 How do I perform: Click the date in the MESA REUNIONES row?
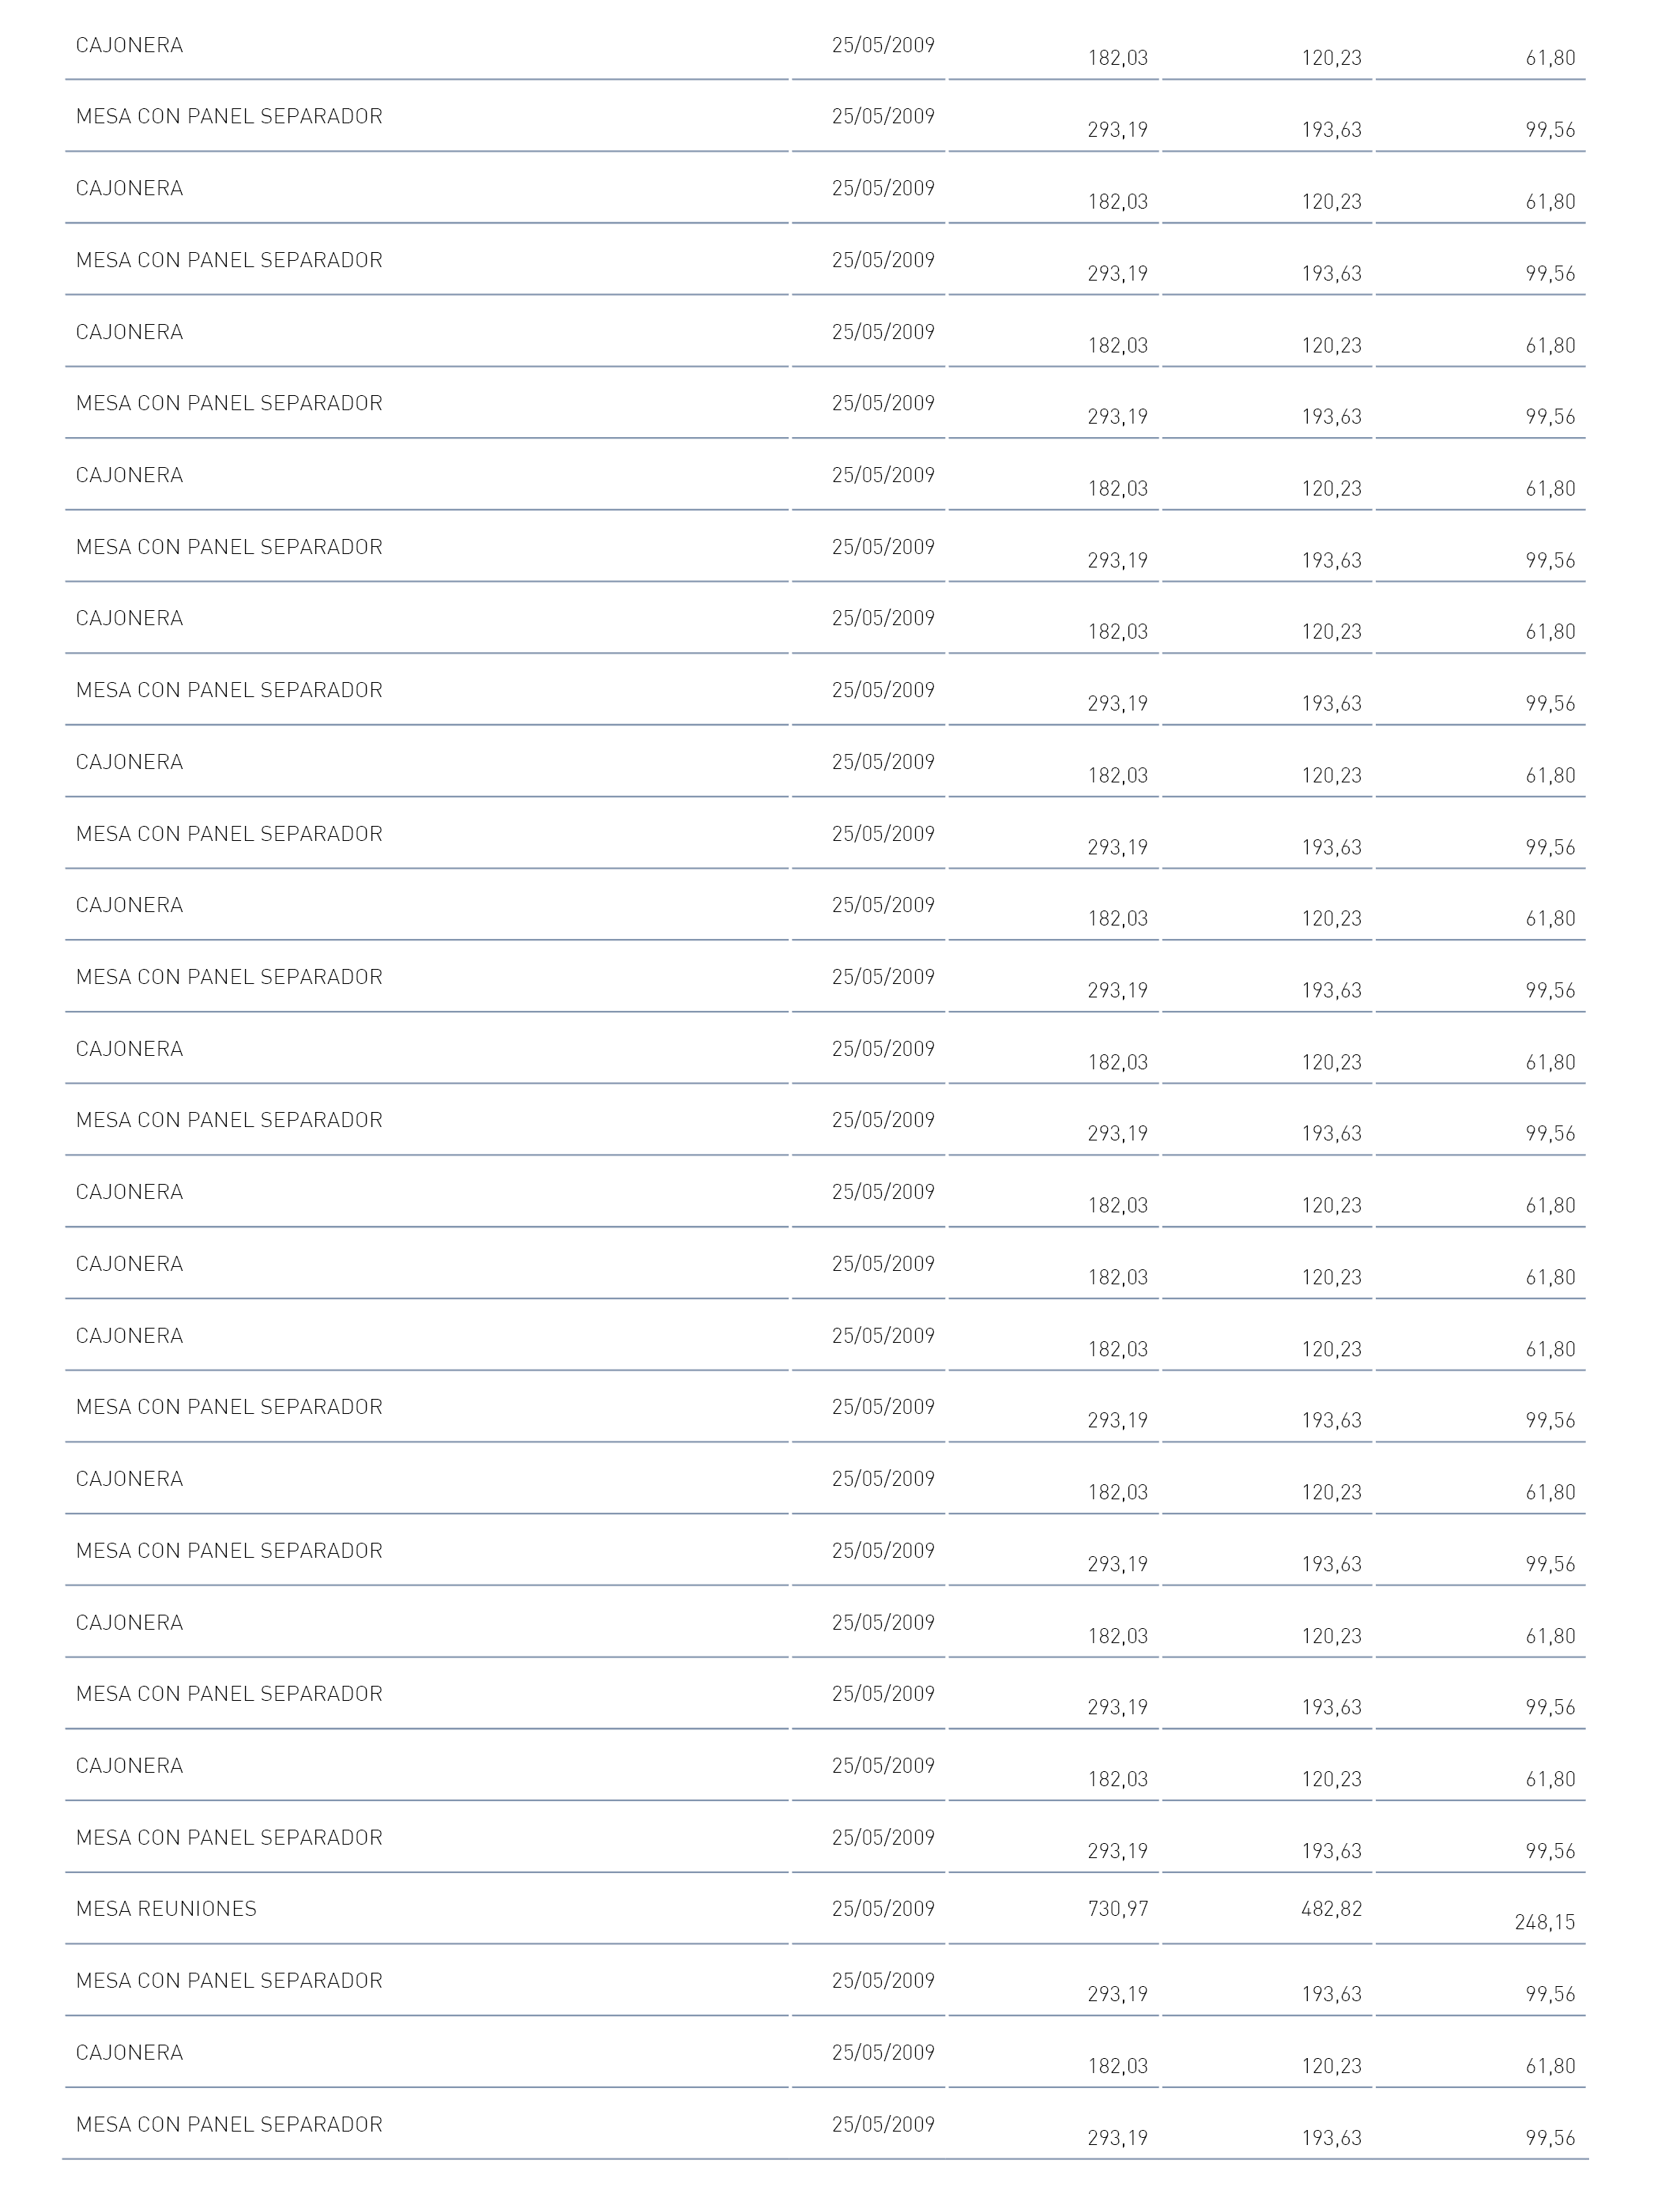(x=883, y=1908)
